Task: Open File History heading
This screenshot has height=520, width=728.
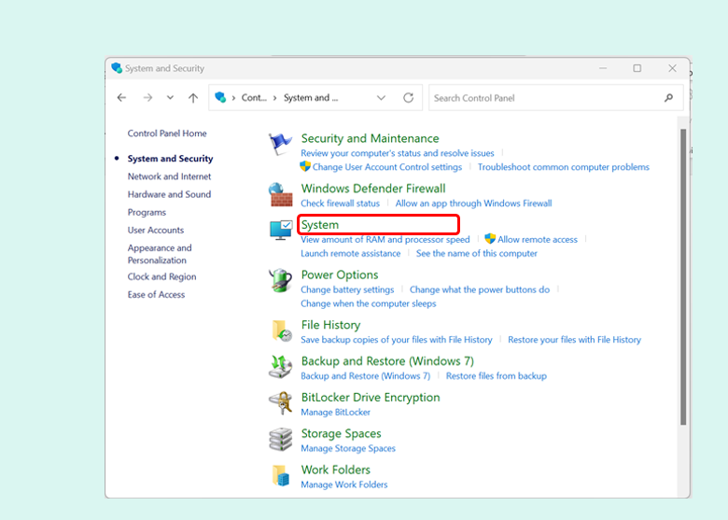Action: (x=330, y=325)
